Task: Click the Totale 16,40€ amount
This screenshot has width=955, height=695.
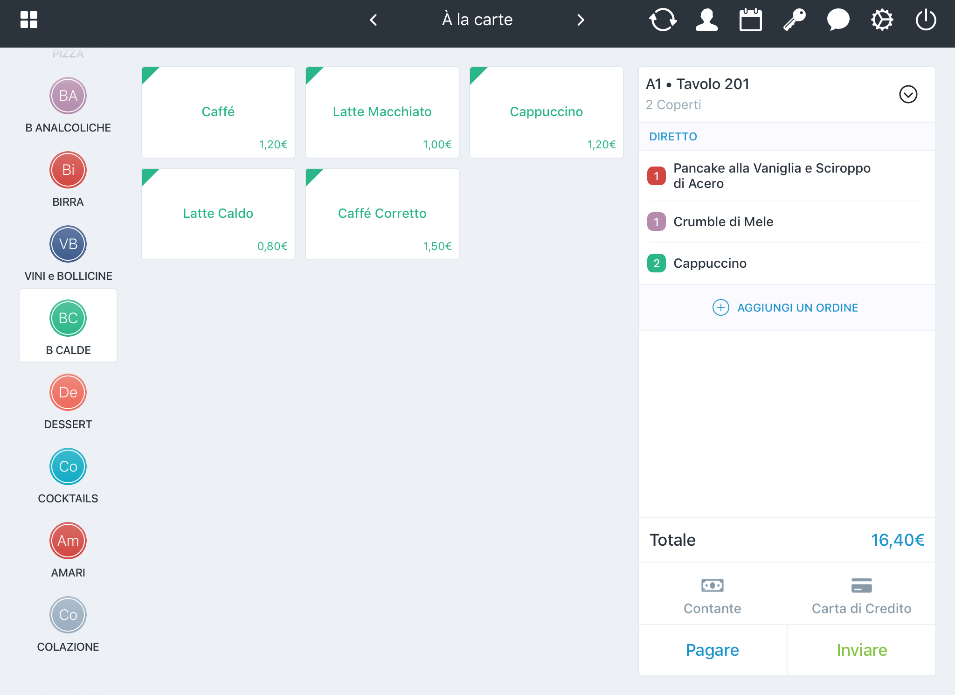Action: [x=898, y=540]
